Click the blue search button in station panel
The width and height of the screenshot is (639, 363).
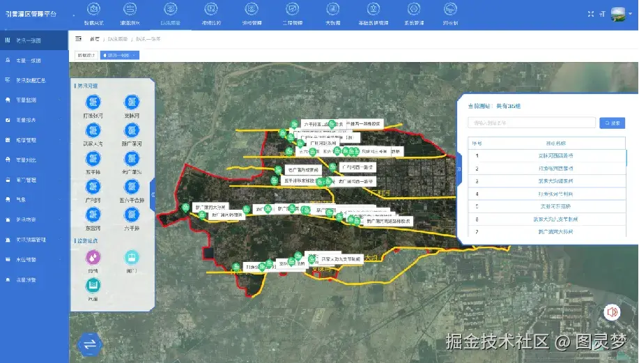(612, 123)
